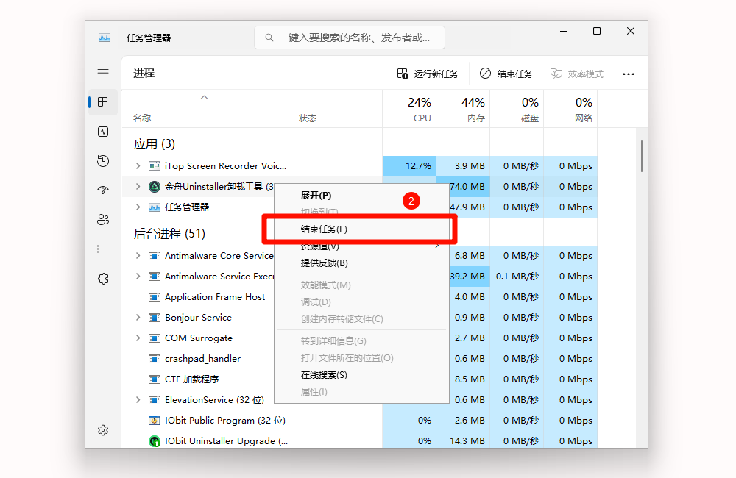Viewport: 736px width, 478px height.
Task: Choose 转到详细信息(G) menu entry
Action: (x=361, y=341)
